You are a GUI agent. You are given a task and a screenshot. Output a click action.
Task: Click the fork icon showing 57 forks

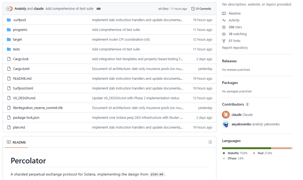coord(224,41)
